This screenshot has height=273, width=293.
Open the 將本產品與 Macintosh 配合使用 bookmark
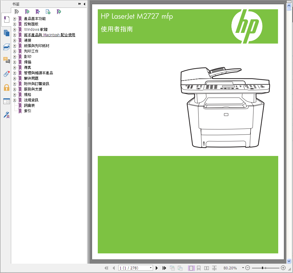click(49, 35)
